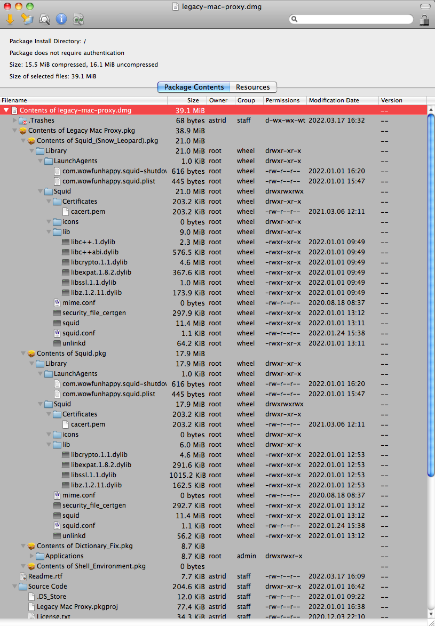This screenshot has width=435, height=626.
Task: Collapse Contents of Shell_Environment.pkg
Action: [x=23, y=566]
